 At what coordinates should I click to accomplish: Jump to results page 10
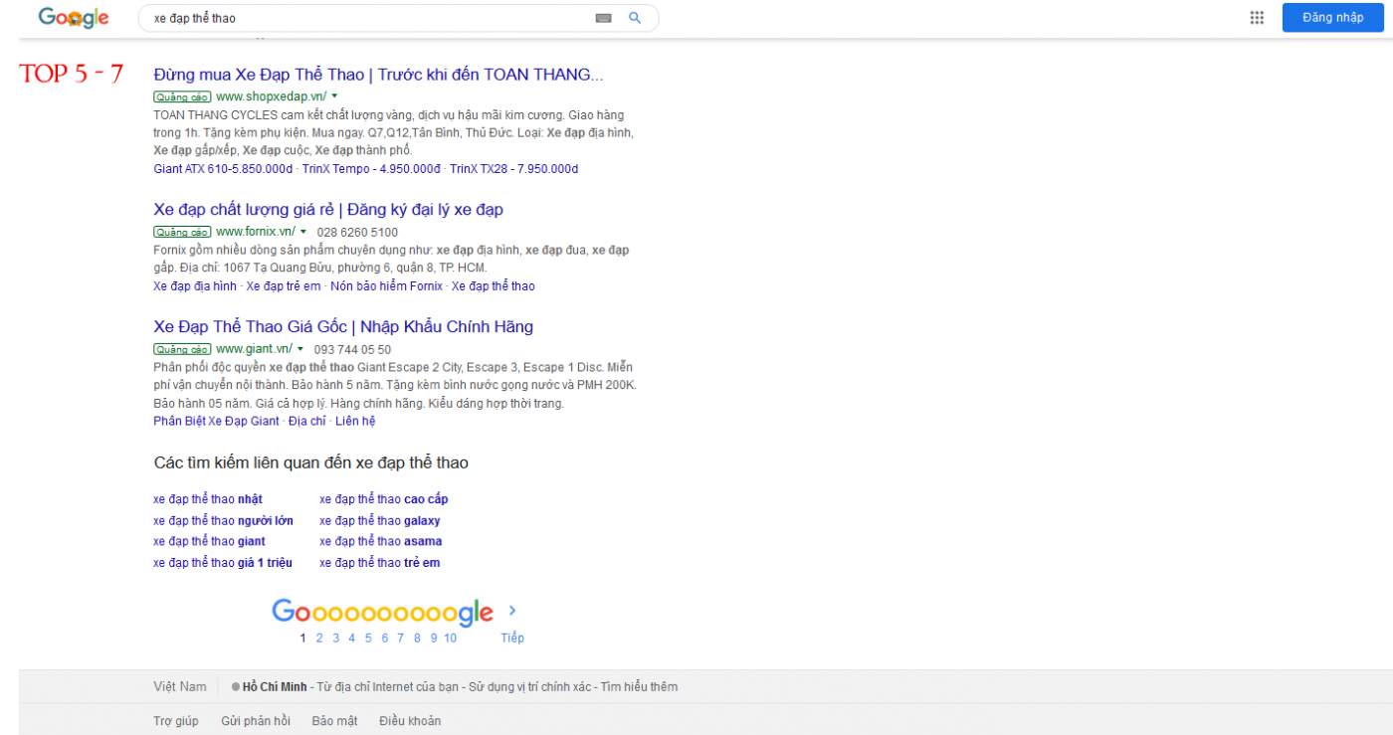tap(451, 639)
